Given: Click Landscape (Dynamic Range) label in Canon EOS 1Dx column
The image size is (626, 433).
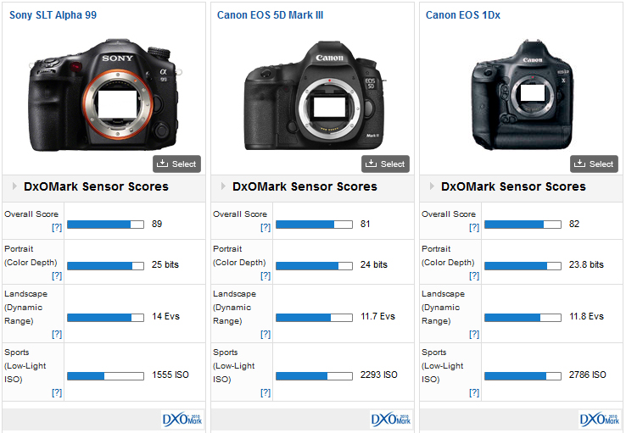Looking at the screenshot, I should (443, 307).
